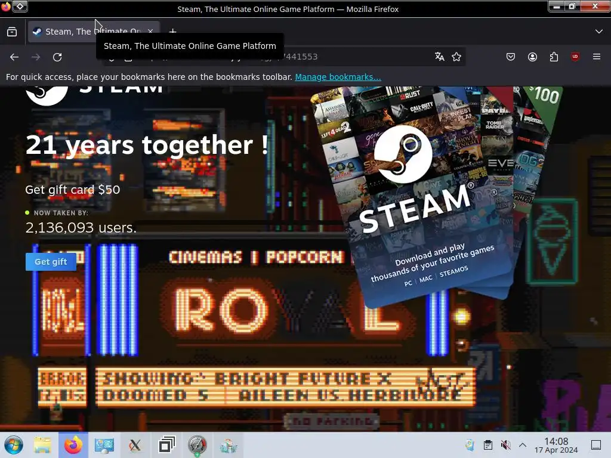Image resolution: width=611 pixels, height=458 pixels.
Task: Click the muted volume tray icon
Action: (x=505, y=445)
